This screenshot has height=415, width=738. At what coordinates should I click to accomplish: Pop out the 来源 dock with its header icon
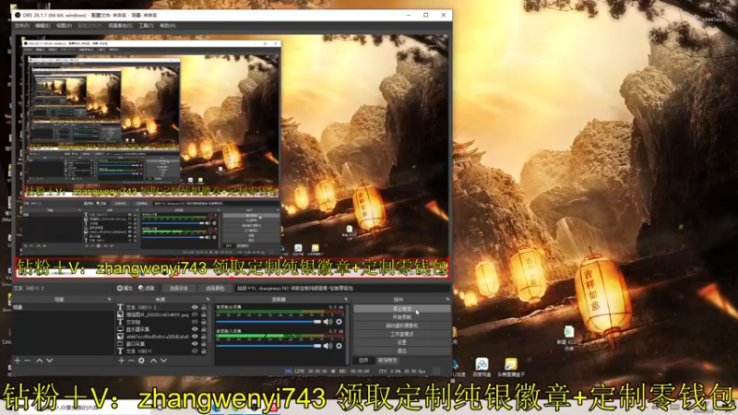[208, 299]
